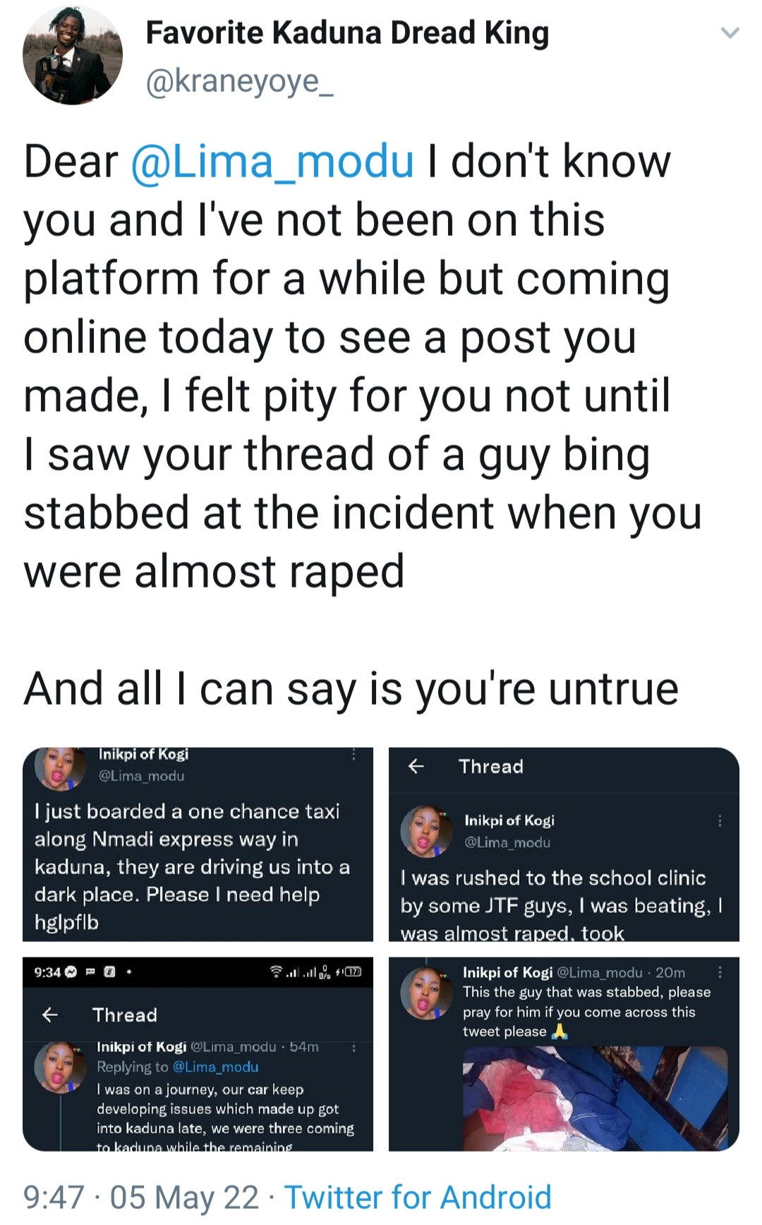The height and width of the screenshot is (1225, 762).
Task: Tap the three-dot menu on the 'one chance taxi' tweet
Action: (x=353, y=755)
